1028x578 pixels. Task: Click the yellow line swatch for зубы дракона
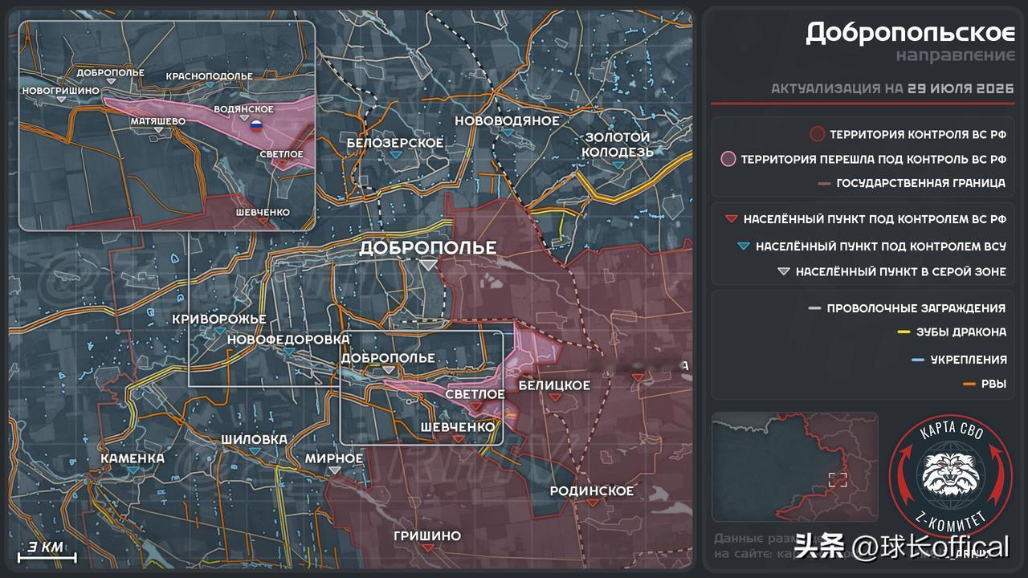tap(904, 332)
